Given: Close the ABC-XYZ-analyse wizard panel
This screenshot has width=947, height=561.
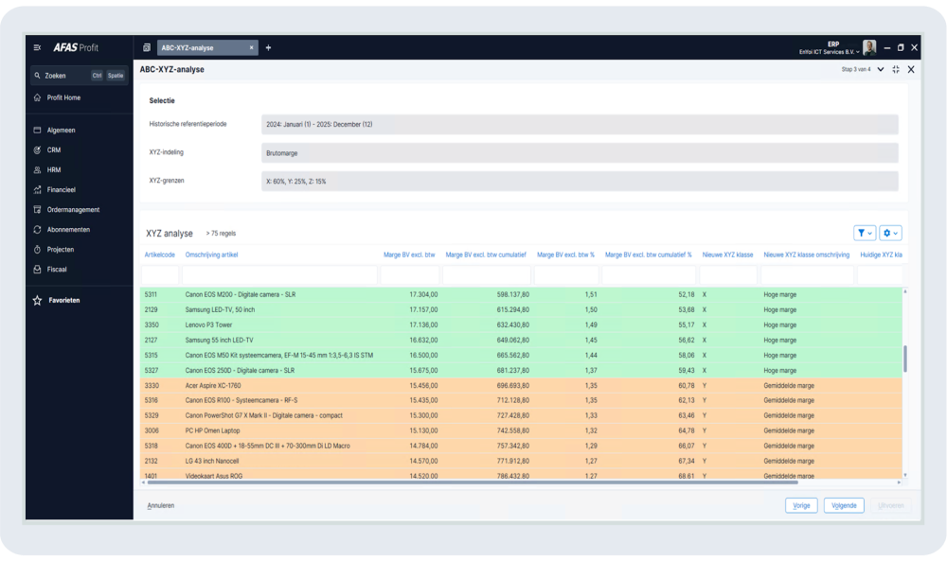Looking at the screenshot, I should 911,69.
